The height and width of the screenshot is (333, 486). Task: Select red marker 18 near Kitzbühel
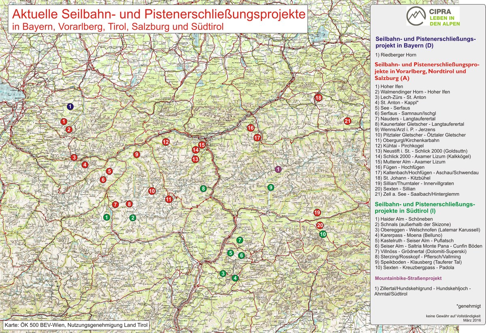pos(318,98)
